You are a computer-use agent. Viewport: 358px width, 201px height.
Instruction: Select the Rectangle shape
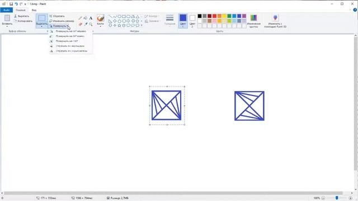pos(124,16)
